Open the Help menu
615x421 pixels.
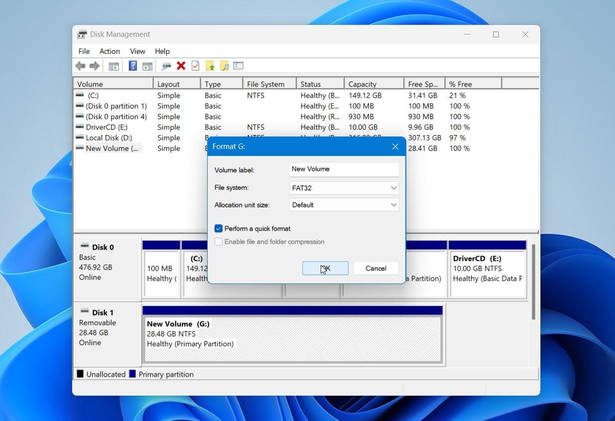162,51
